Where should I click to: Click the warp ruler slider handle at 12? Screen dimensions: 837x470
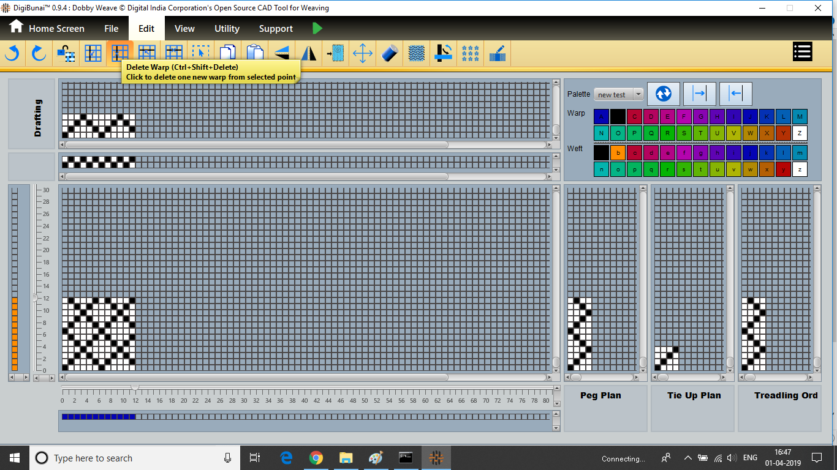click(135, 387)
